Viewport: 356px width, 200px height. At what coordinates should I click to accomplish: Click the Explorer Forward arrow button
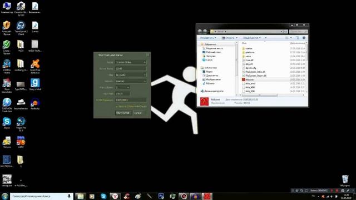point(205,32)
